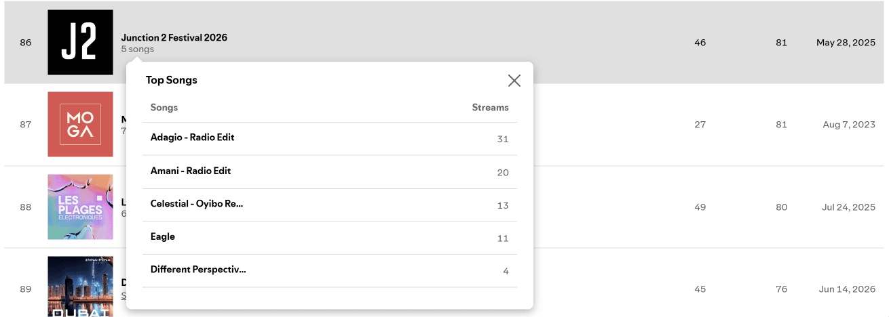
Task: Select row 88 dated Jul 24, 2025
Action: (444, 207)
